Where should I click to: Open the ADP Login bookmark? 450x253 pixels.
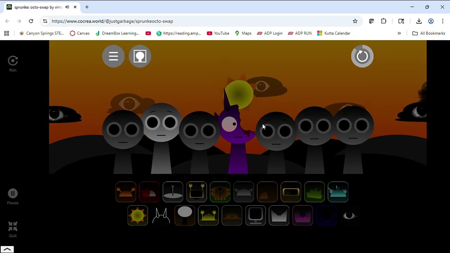(x=270, y=33)
